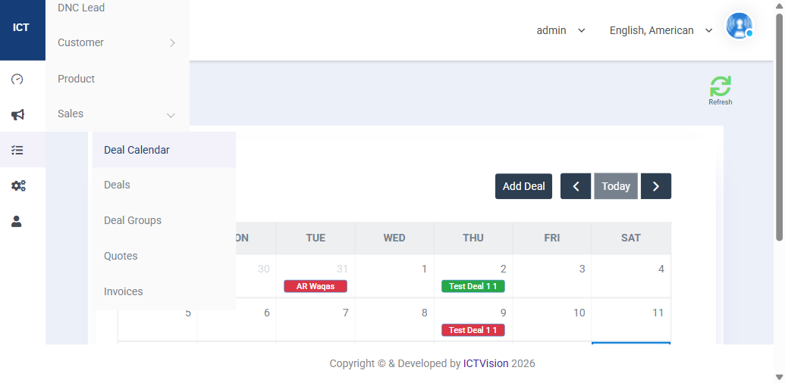The image size is (785, 383).
Task: Select calendar day 4
Action: click(661, 269)
